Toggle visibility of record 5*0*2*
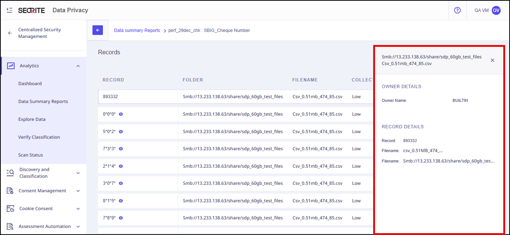Image resolution: width=510 pixels, height=235 pixels. click(121, 132)
